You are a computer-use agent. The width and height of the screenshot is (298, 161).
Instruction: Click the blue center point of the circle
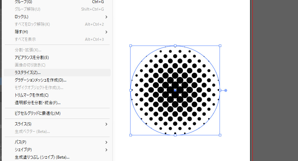[175, 90]
